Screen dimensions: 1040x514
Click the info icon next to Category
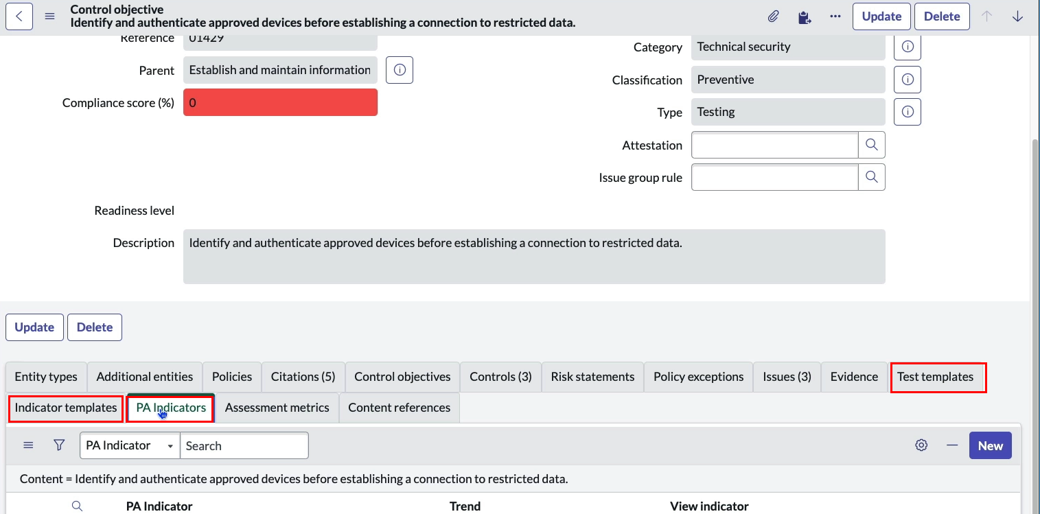click(908, 47)
